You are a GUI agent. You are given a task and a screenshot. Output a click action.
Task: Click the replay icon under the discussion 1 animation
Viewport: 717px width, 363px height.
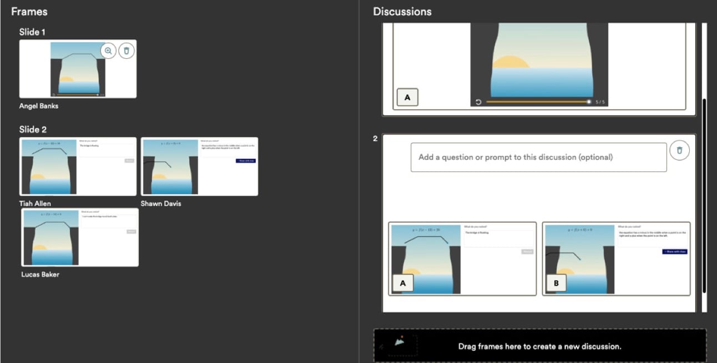tap(478, 102)
